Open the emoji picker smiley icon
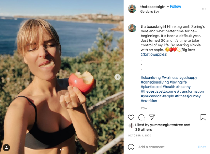This screenshot has width=210, height=154. pos(131,147)
